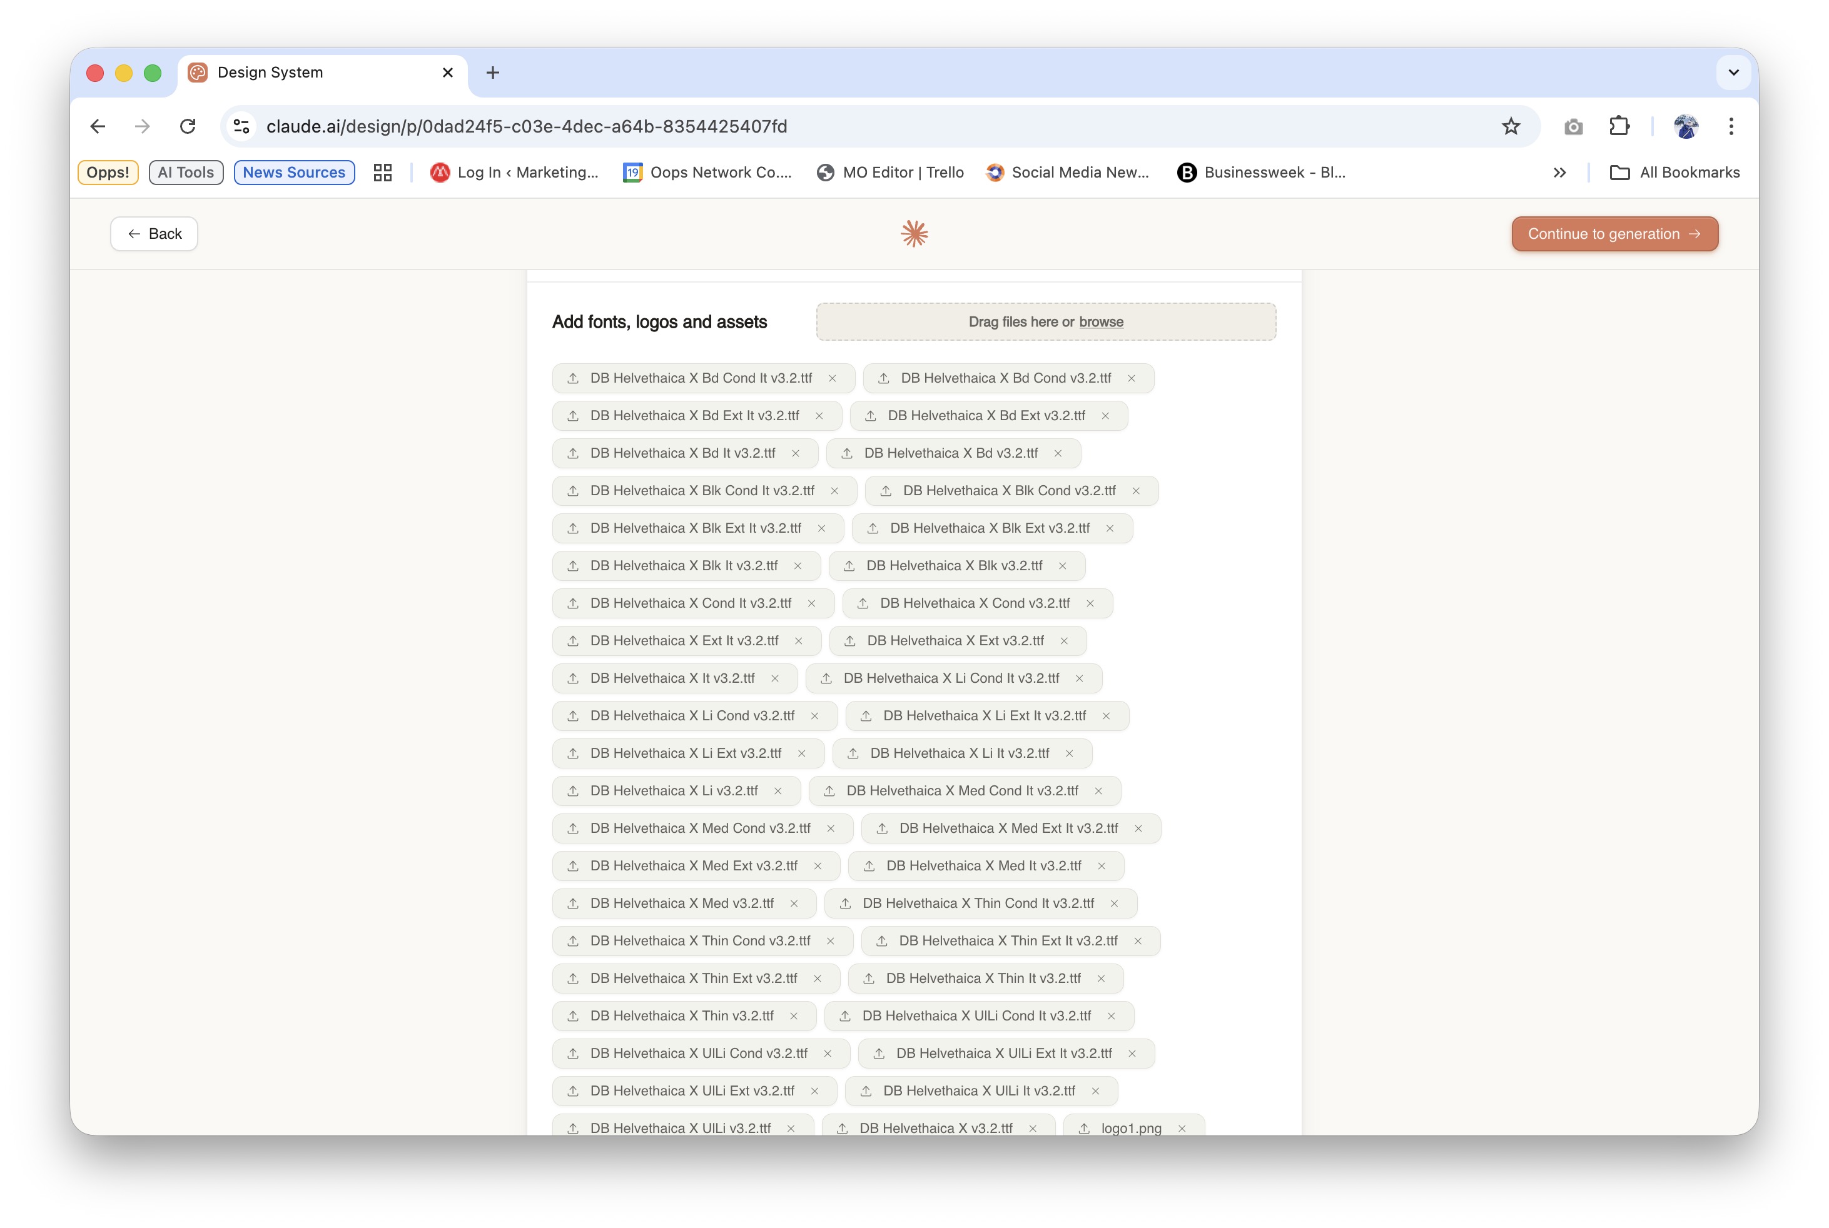Click upload icon on DB Helvethaica X Li v3.2.ttf
The width and height of the screenshot is (1829, 1228).
[572, 791]
